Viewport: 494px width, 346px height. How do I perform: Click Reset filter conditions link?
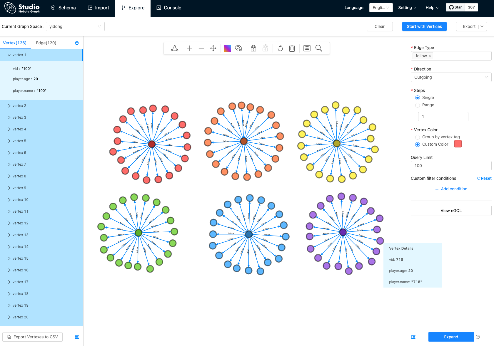pos(484,178)
